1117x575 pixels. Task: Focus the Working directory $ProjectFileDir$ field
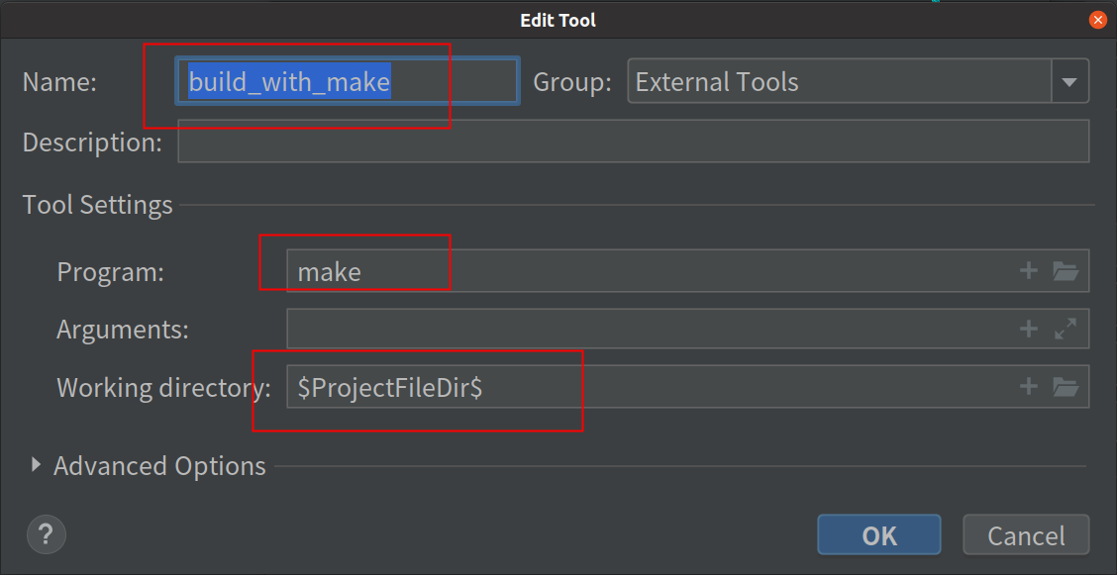click(x=687, y=386)
